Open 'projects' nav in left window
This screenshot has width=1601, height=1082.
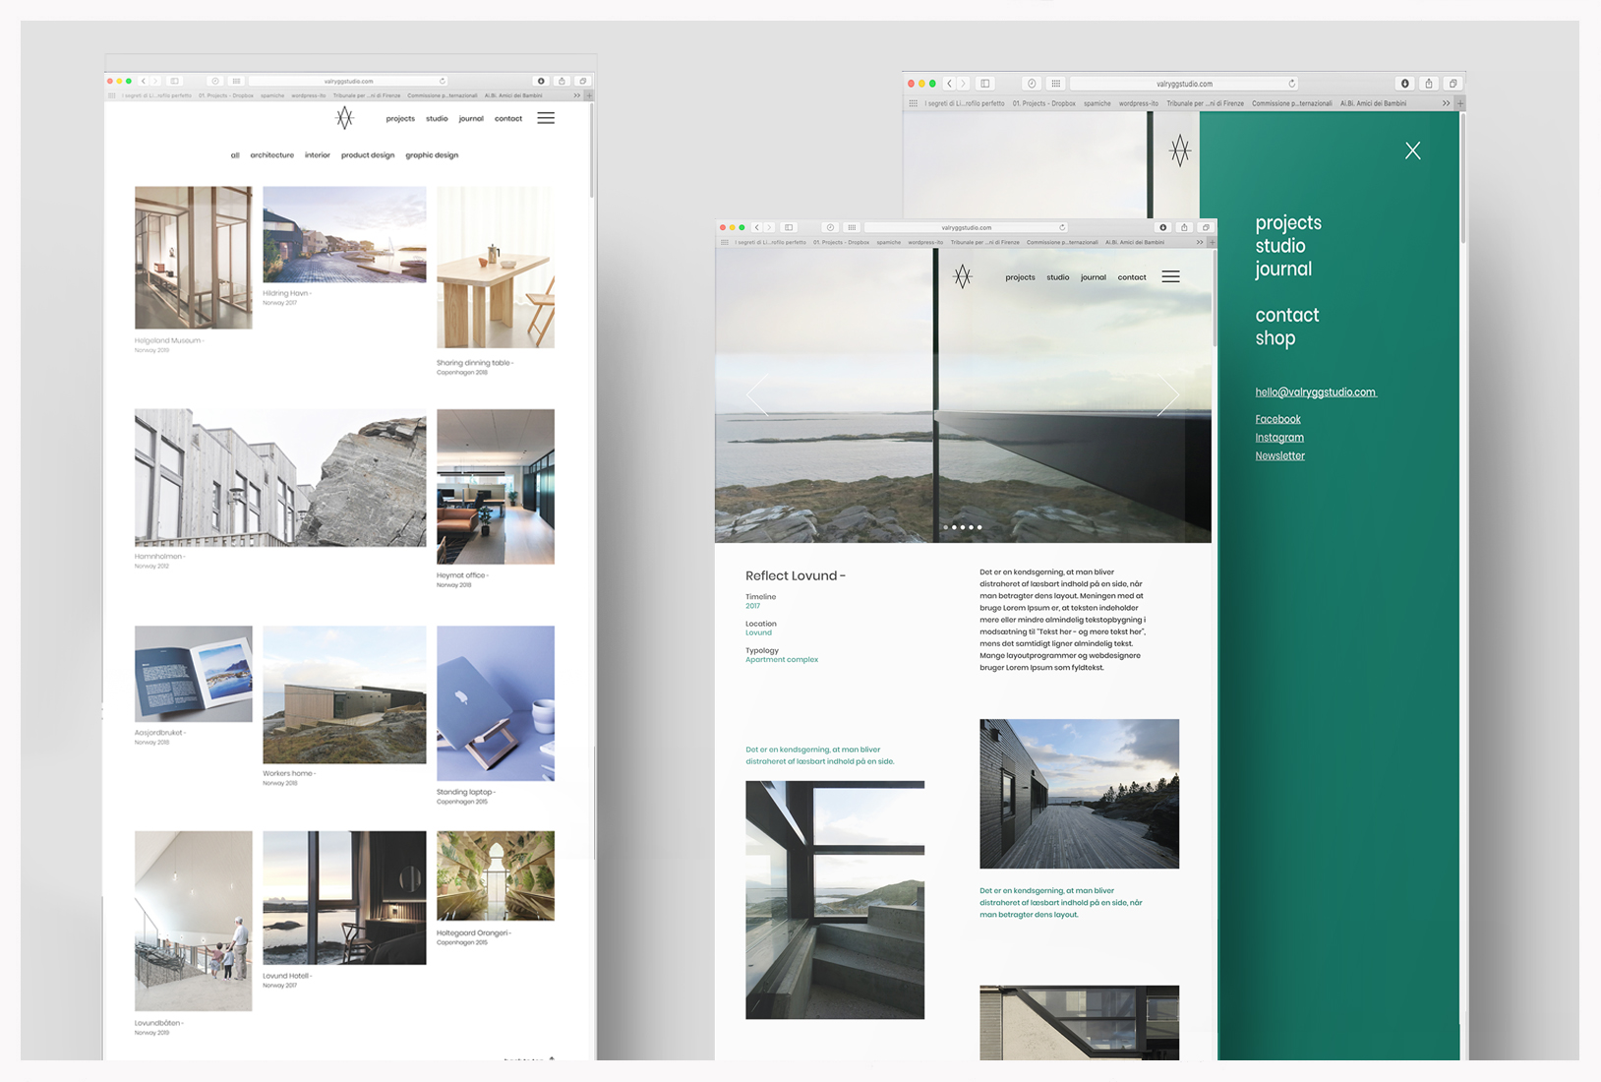pos(400,119)
